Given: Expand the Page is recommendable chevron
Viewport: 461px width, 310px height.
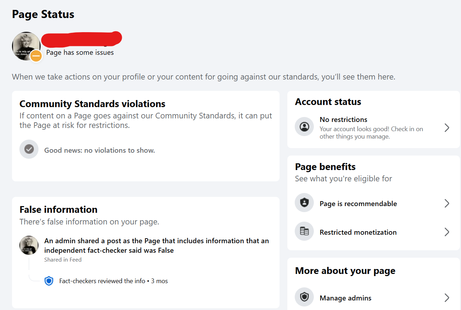Looking at the screenshot, I should [447, 203].
